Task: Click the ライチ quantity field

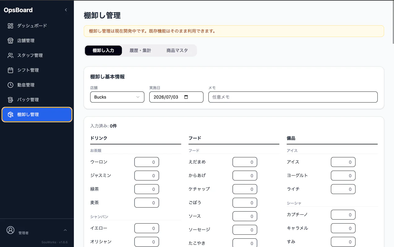Action: [343, 189]
